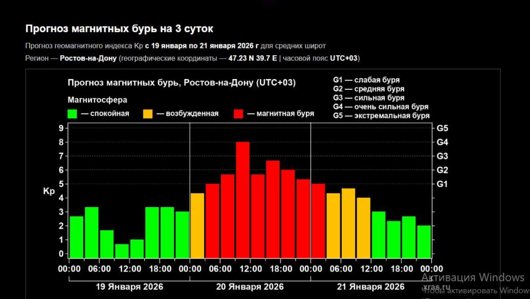Click the shortest green bar on 19 January
This screenshot has height=299, width=530.
pyautogui.click(x=122, y=251)
